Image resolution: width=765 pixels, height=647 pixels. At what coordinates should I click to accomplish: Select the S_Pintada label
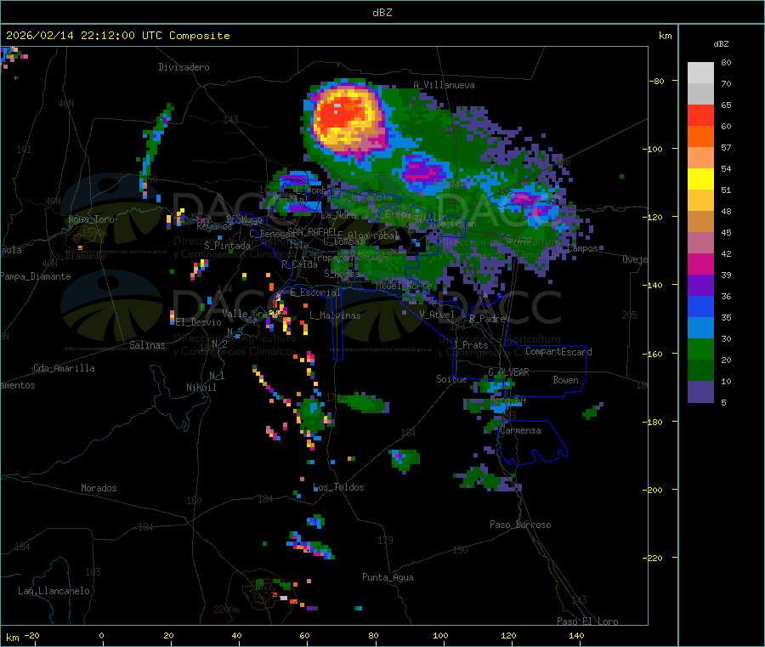point(227,246)
